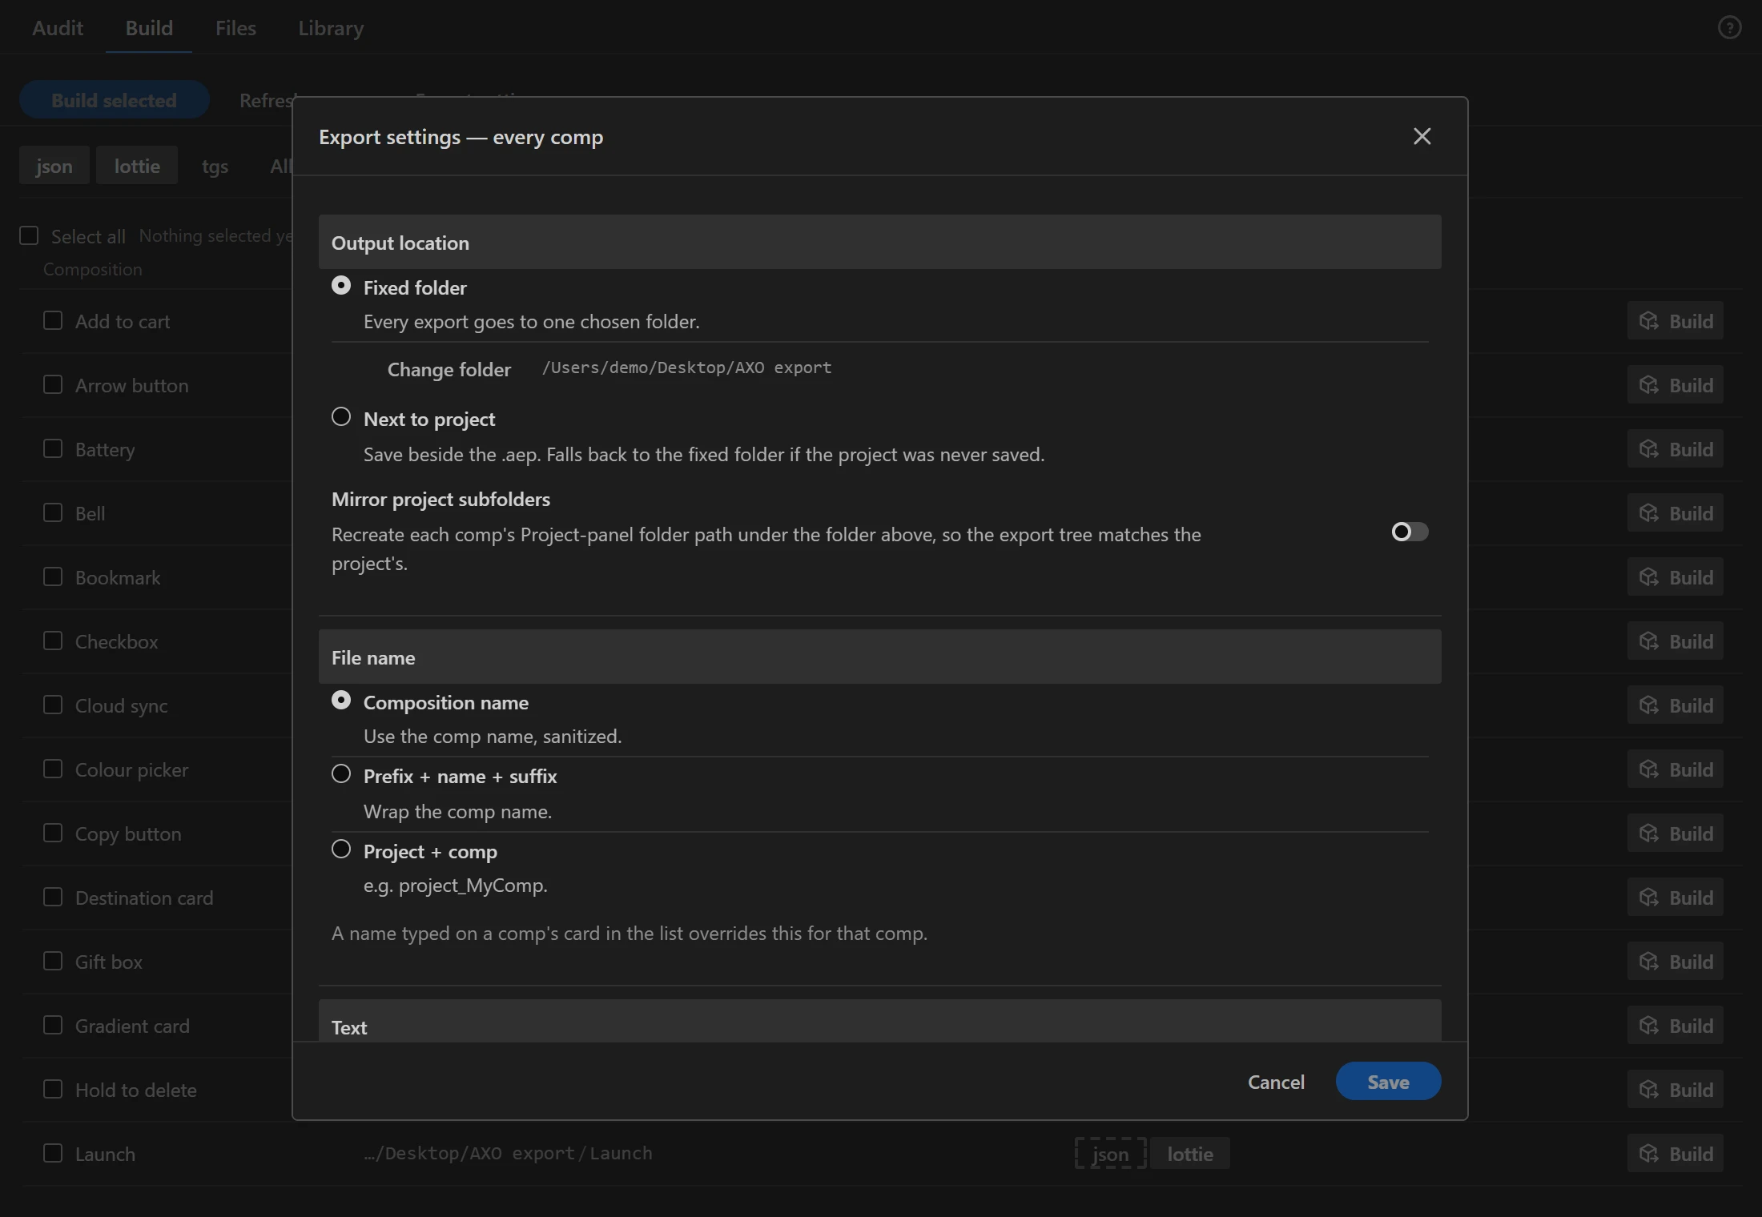This screenshot has width=1762, height=1217.
Task: Filter by the lottie format chip
Action: click(x=137, y=166)
